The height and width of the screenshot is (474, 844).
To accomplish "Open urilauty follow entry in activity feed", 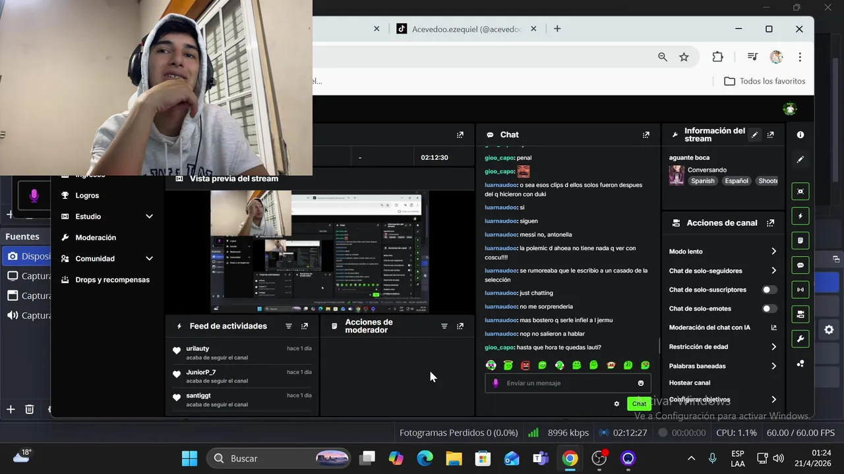I will [x=241, y=353].
